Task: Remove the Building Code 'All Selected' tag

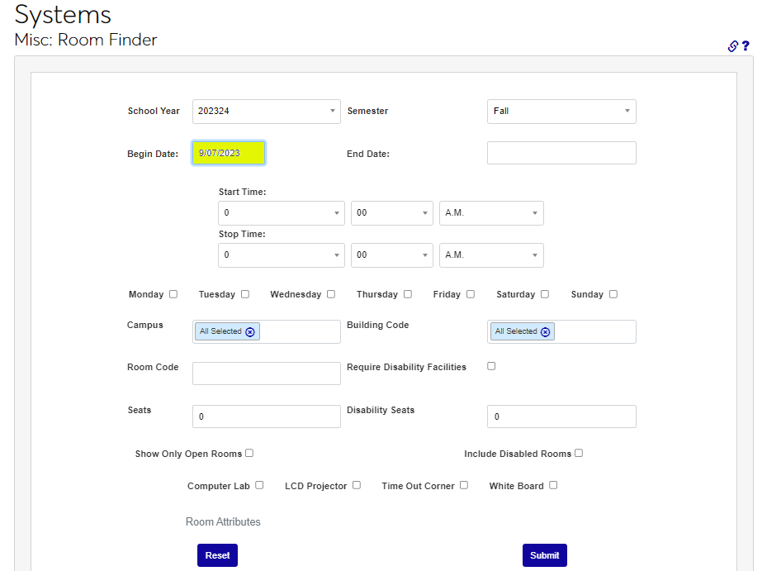Action: [x=545, y=331]
